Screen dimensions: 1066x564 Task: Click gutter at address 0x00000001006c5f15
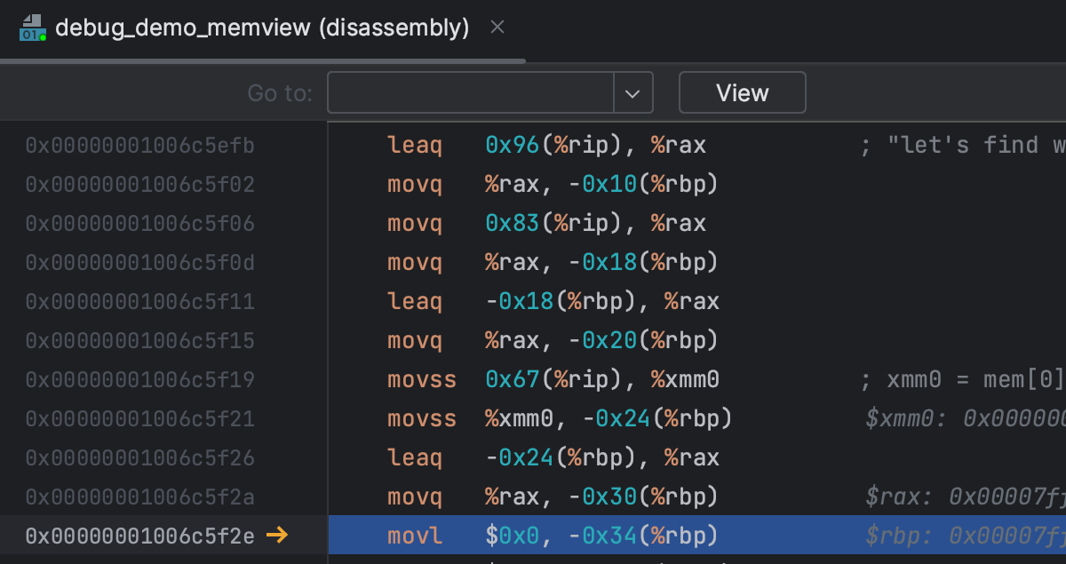[x=139, y=341]
